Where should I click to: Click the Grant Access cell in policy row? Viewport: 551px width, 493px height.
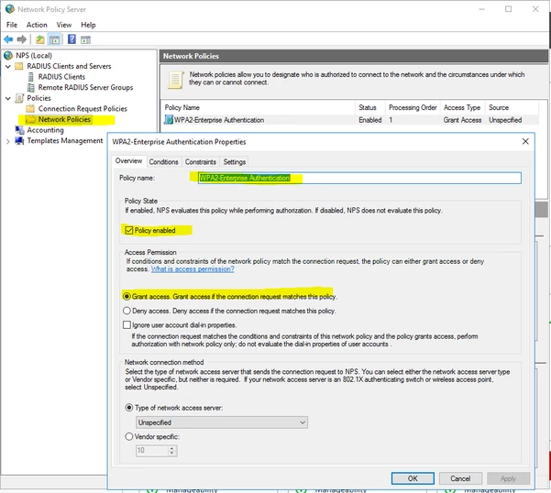462,120
